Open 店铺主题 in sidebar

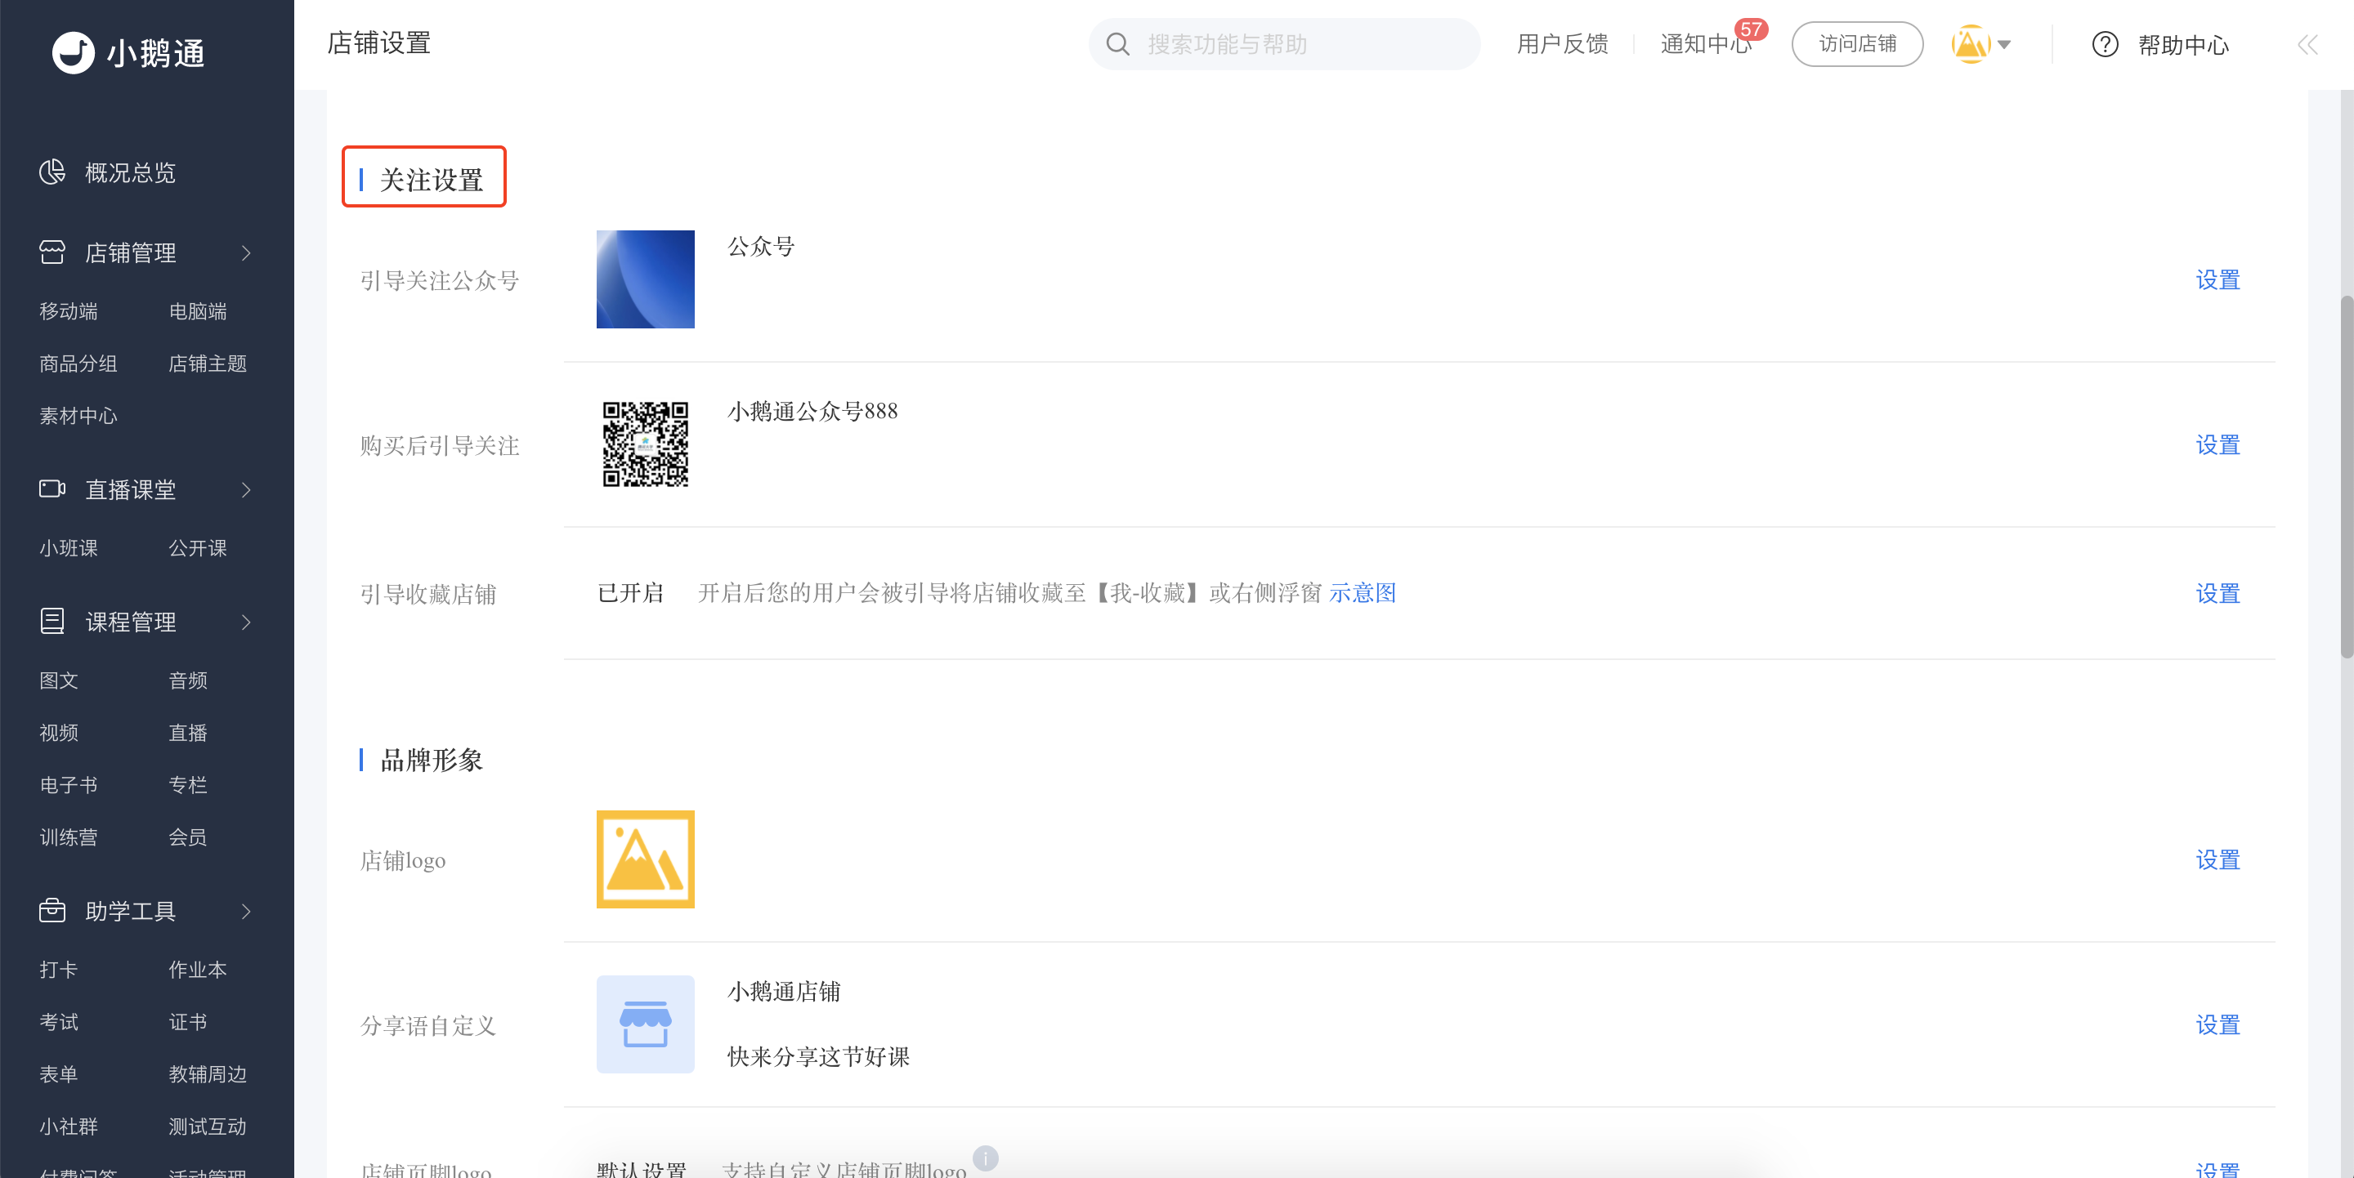[208, 364]
